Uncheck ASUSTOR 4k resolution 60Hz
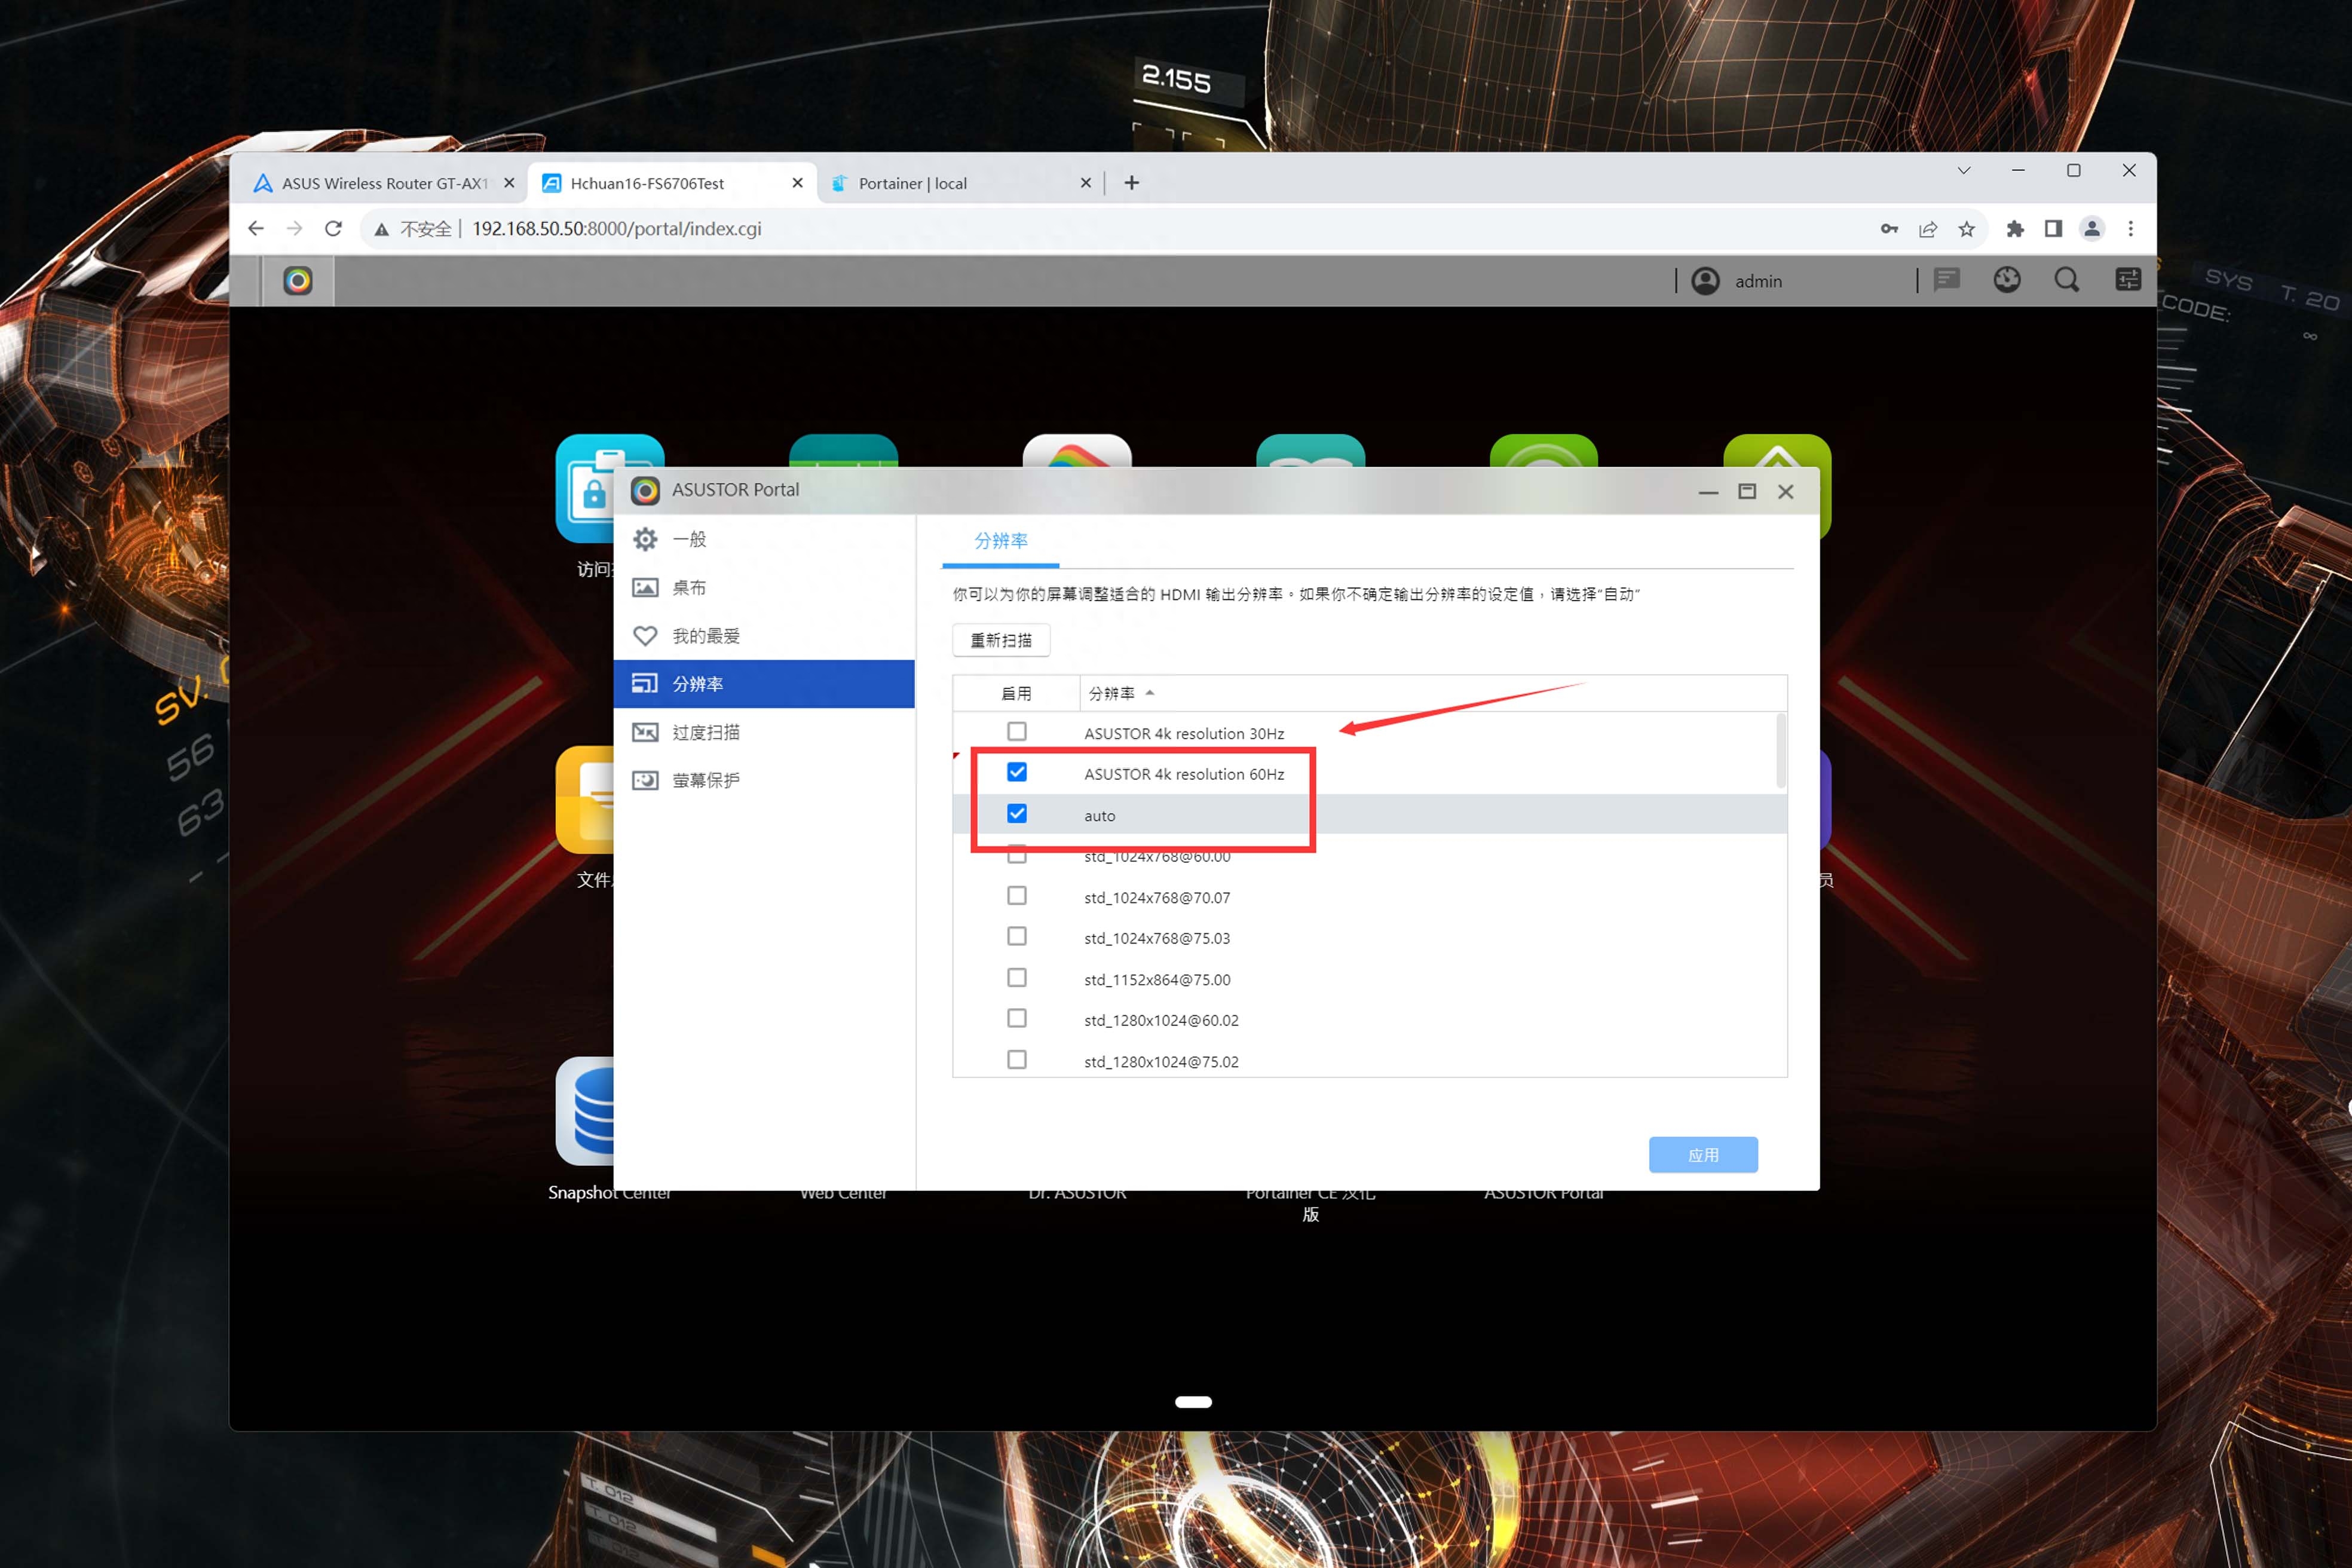 [1017, 773]
